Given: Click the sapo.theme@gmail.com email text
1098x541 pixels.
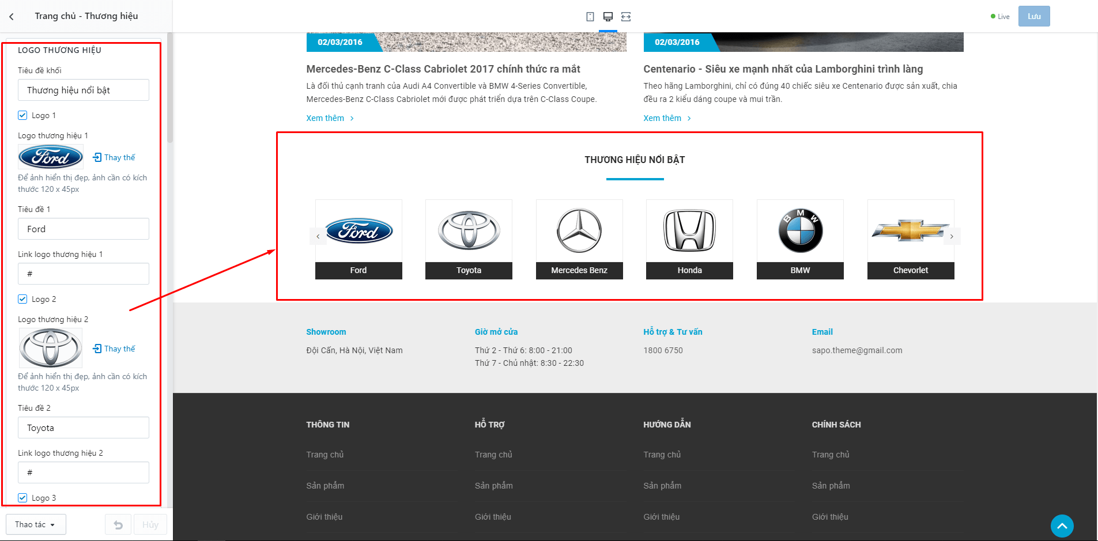Looking at the screenshot, I should [857, 350].
